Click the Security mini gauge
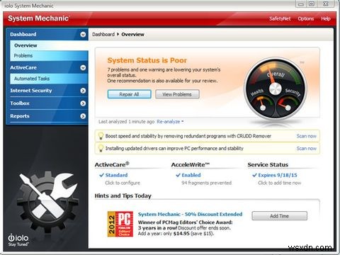The width and height of the screenshot is (340, 255). pyautogui.click(x=288, y=104)
